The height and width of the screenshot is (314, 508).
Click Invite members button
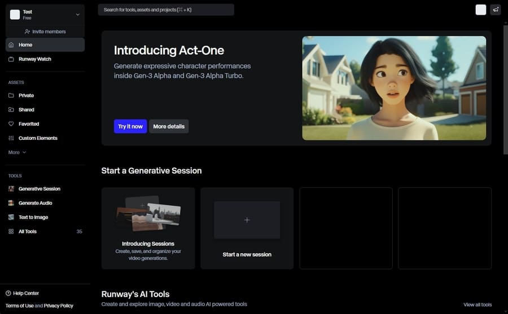(45, 32)
